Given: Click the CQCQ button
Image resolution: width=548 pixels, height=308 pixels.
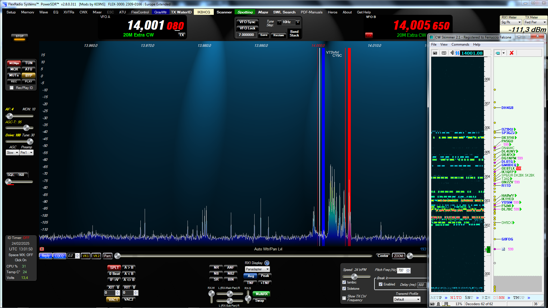Looking at the screenshot, I should [59, 256].
